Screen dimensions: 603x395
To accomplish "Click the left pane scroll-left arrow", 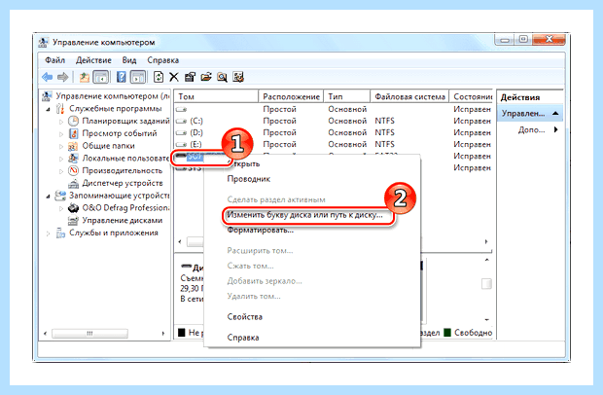I will [46, 334].
